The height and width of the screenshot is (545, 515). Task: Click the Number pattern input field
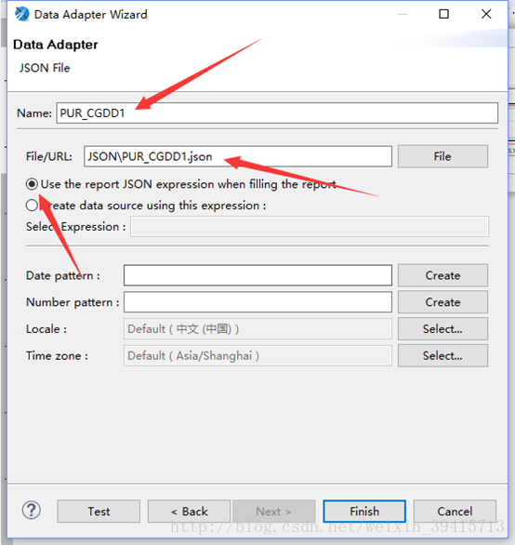(257, 302)
